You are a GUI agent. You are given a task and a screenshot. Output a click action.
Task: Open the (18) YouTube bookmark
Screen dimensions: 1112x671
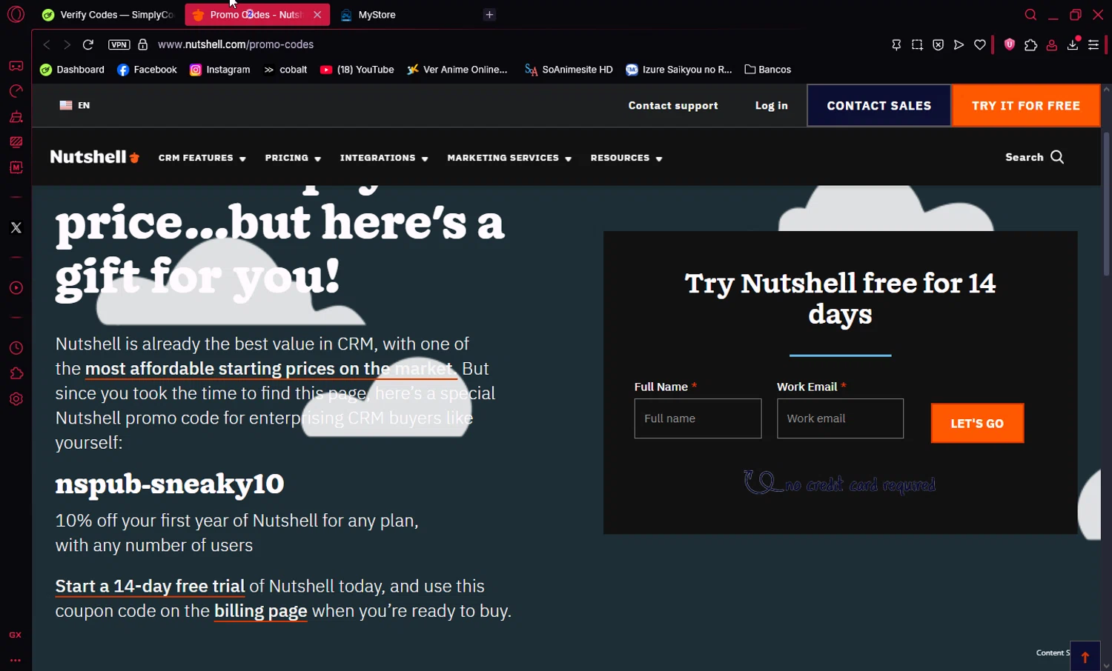[357, 70]
